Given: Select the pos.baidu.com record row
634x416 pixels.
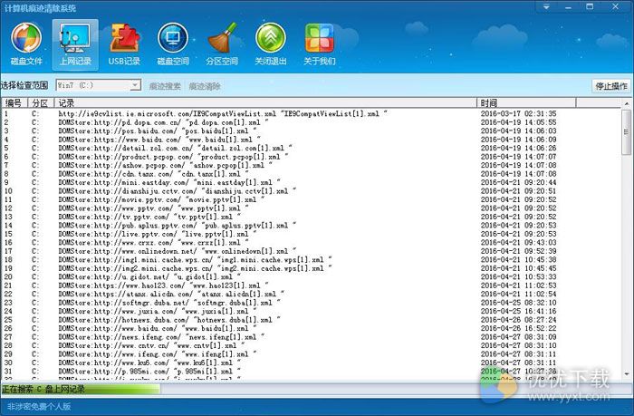Looking at the screenshot, I should [x=311, y=131].
